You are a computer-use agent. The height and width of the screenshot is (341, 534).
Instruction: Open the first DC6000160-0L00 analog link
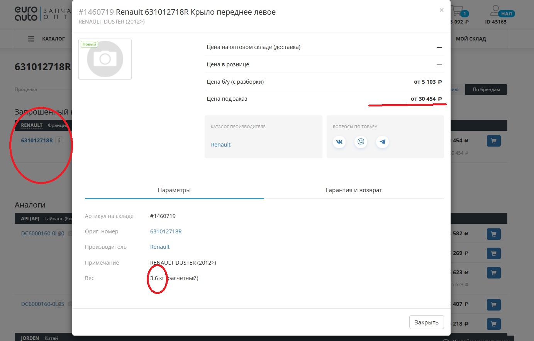click(x=42, y=233)
